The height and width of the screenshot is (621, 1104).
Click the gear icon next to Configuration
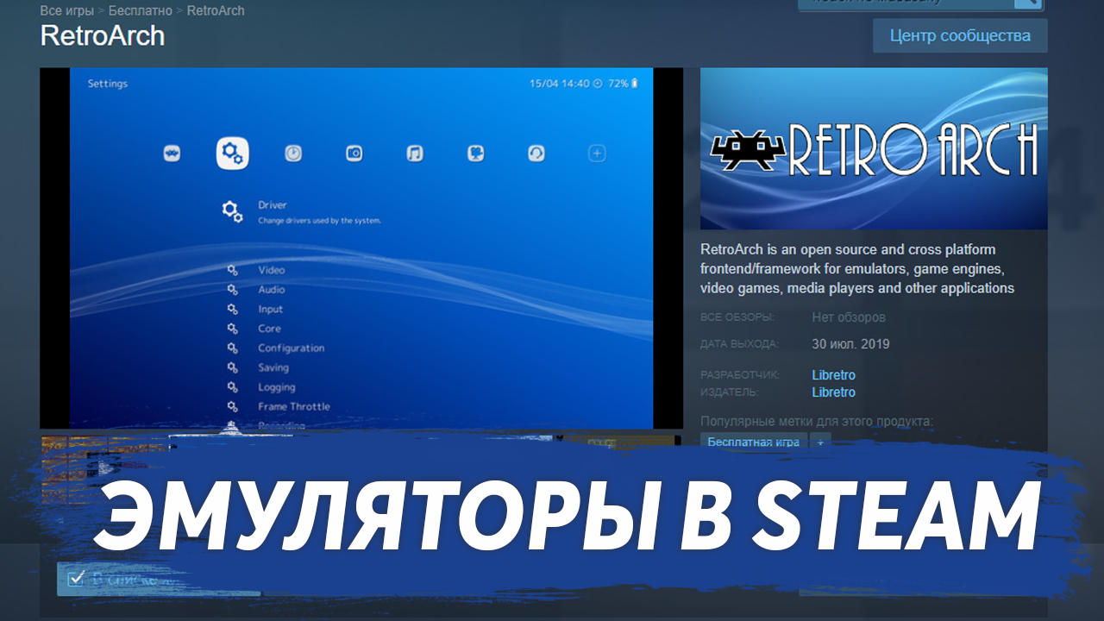point(232,348)
